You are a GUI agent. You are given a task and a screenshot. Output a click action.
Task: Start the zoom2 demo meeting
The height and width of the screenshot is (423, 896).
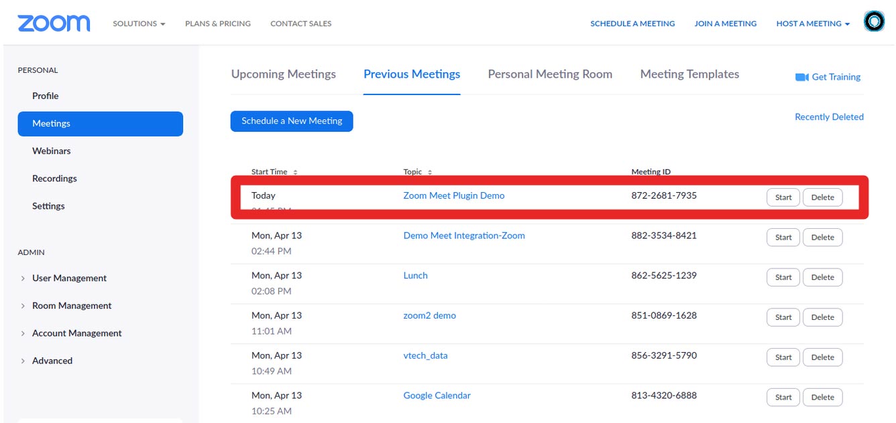tap(783, 317)
